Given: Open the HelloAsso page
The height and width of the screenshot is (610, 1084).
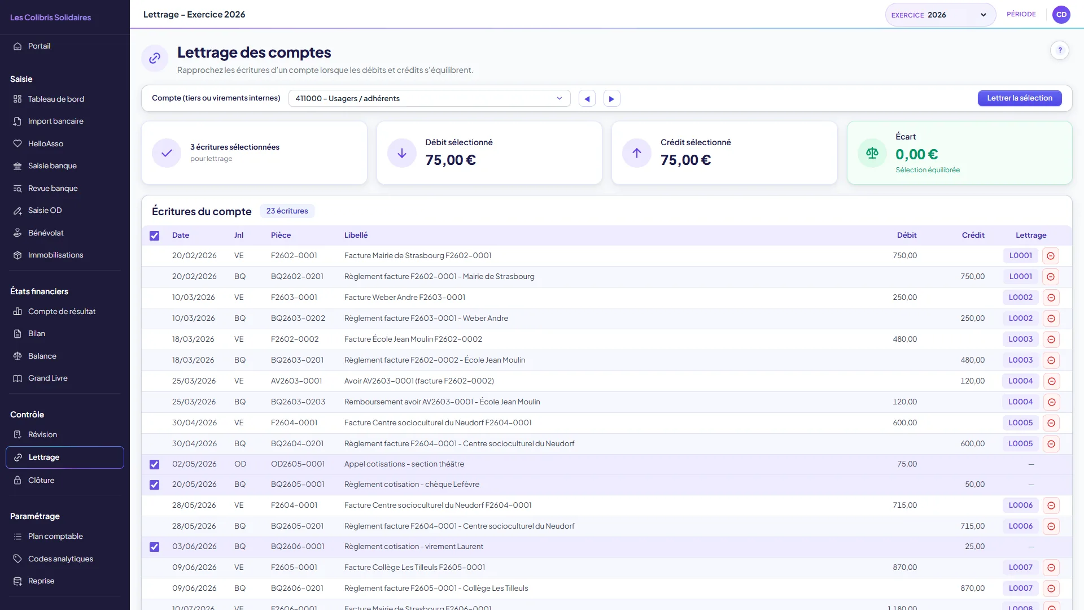Looking at the screenshot, I should (x=65, y=143).
